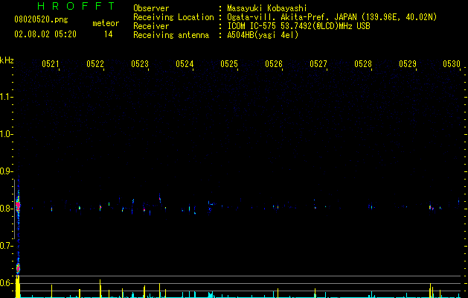The image size is (468, 298).
Task: Click observer name Masayuki Kobayashi
Action: click(x=267, y=8)
